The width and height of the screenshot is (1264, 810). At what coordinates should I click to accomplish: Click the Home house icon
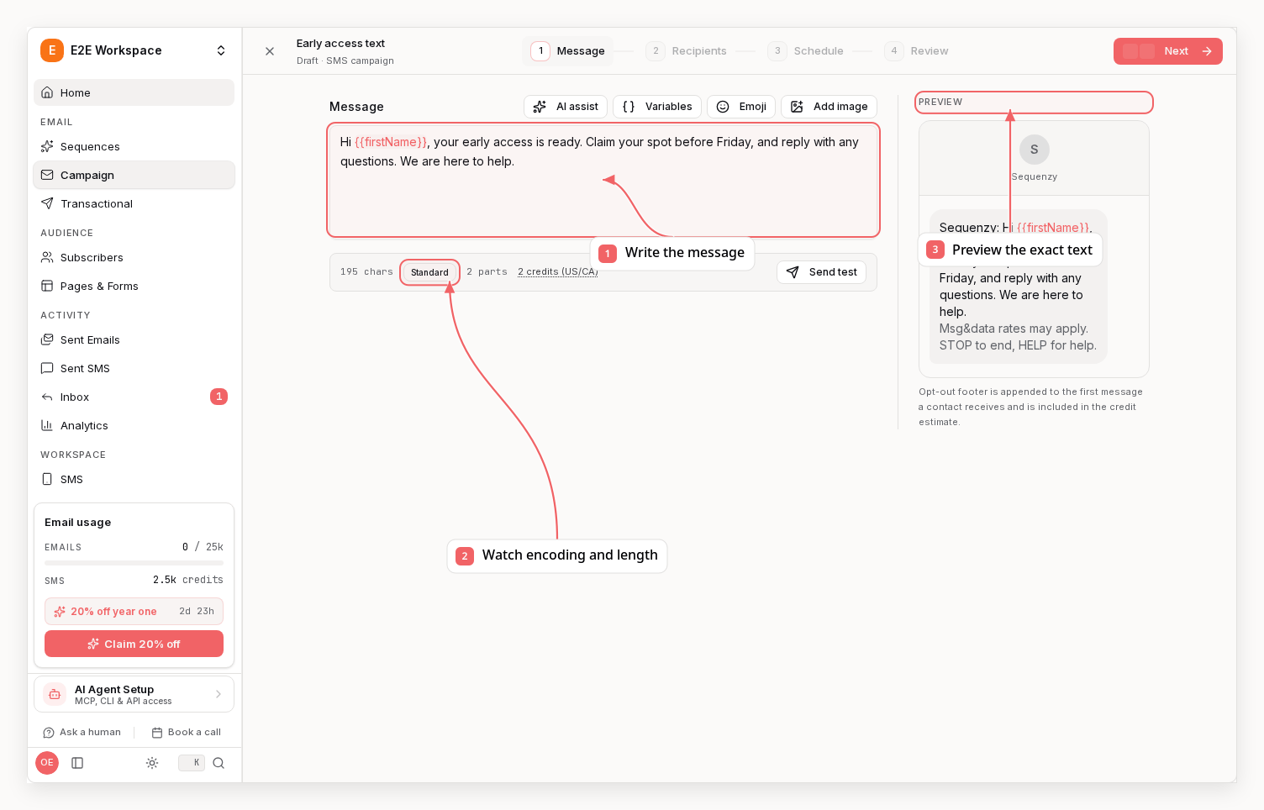point(47,92)
